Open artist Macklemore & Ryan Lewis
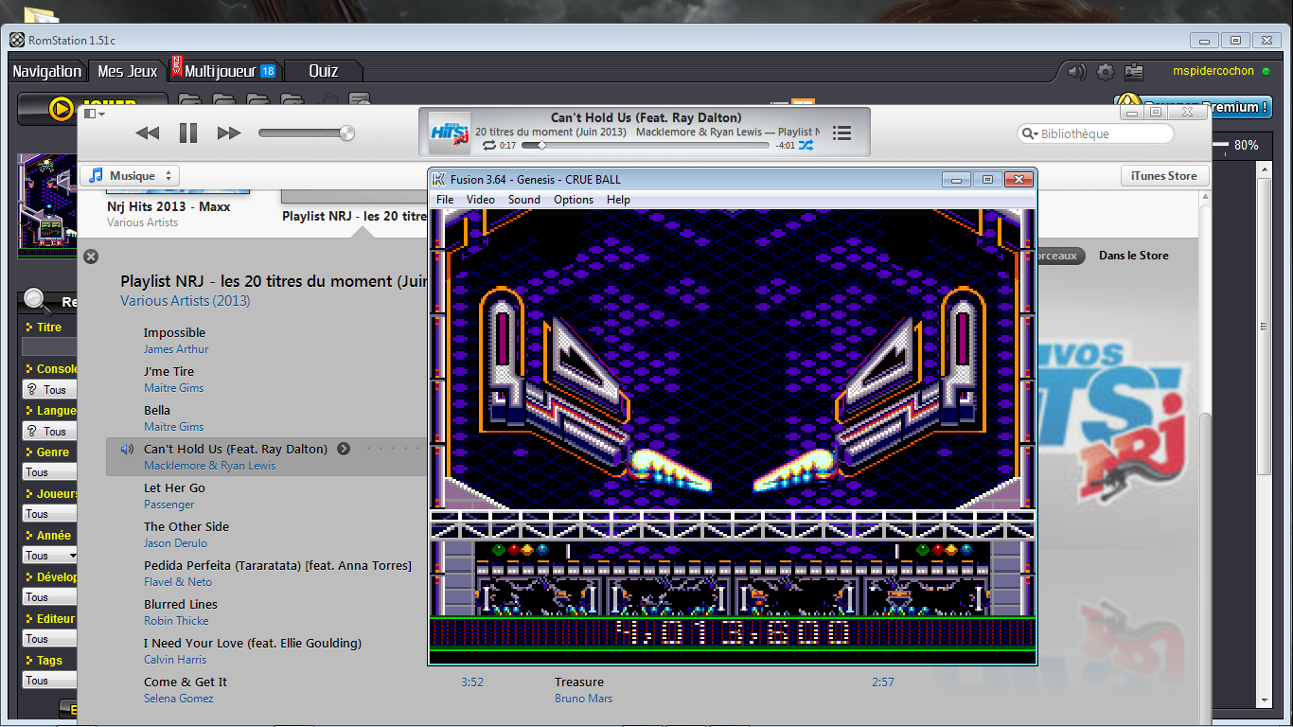Screen dimensions: 1293x727 [x=210, y=466]
